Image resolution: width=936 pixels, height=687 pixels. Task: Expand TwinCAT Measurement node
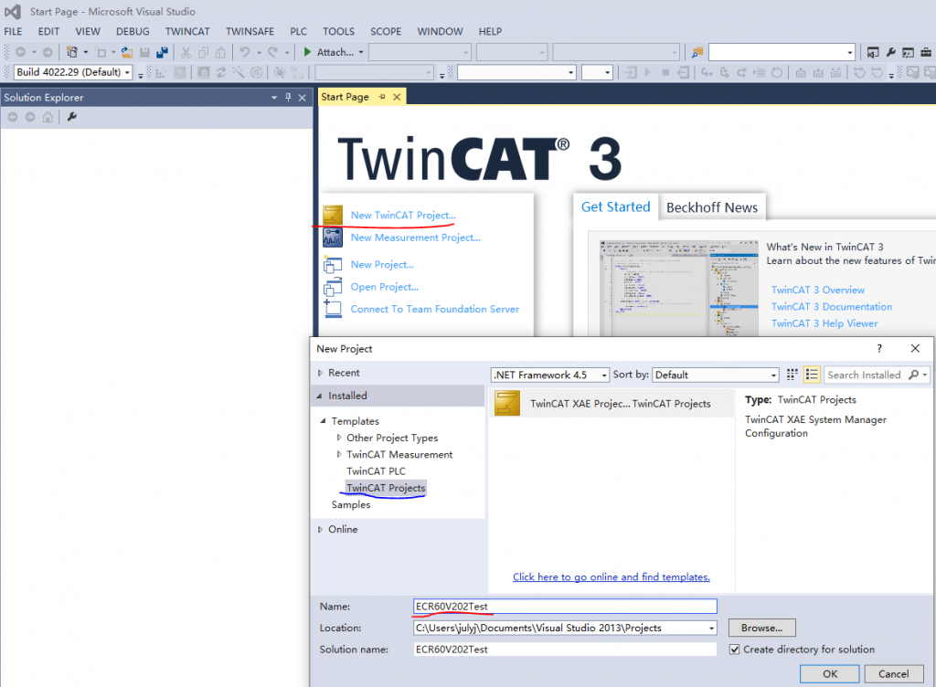click(338, 454)
